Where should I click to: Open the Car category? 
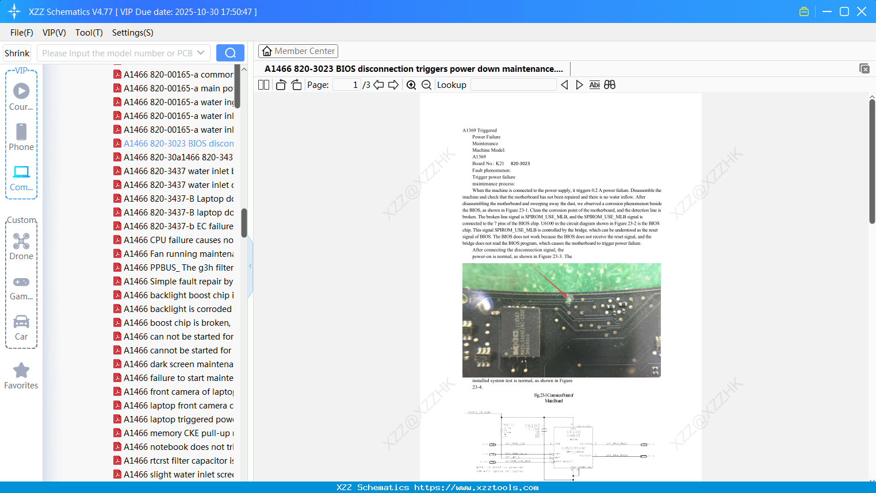pos(21,327)
